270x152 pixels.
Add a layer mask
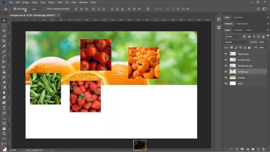pyautogui.click(x=242, y=149)
